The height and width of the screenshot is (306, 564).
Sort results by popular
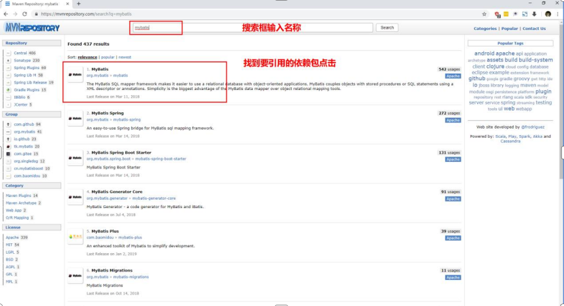point(108,57)
